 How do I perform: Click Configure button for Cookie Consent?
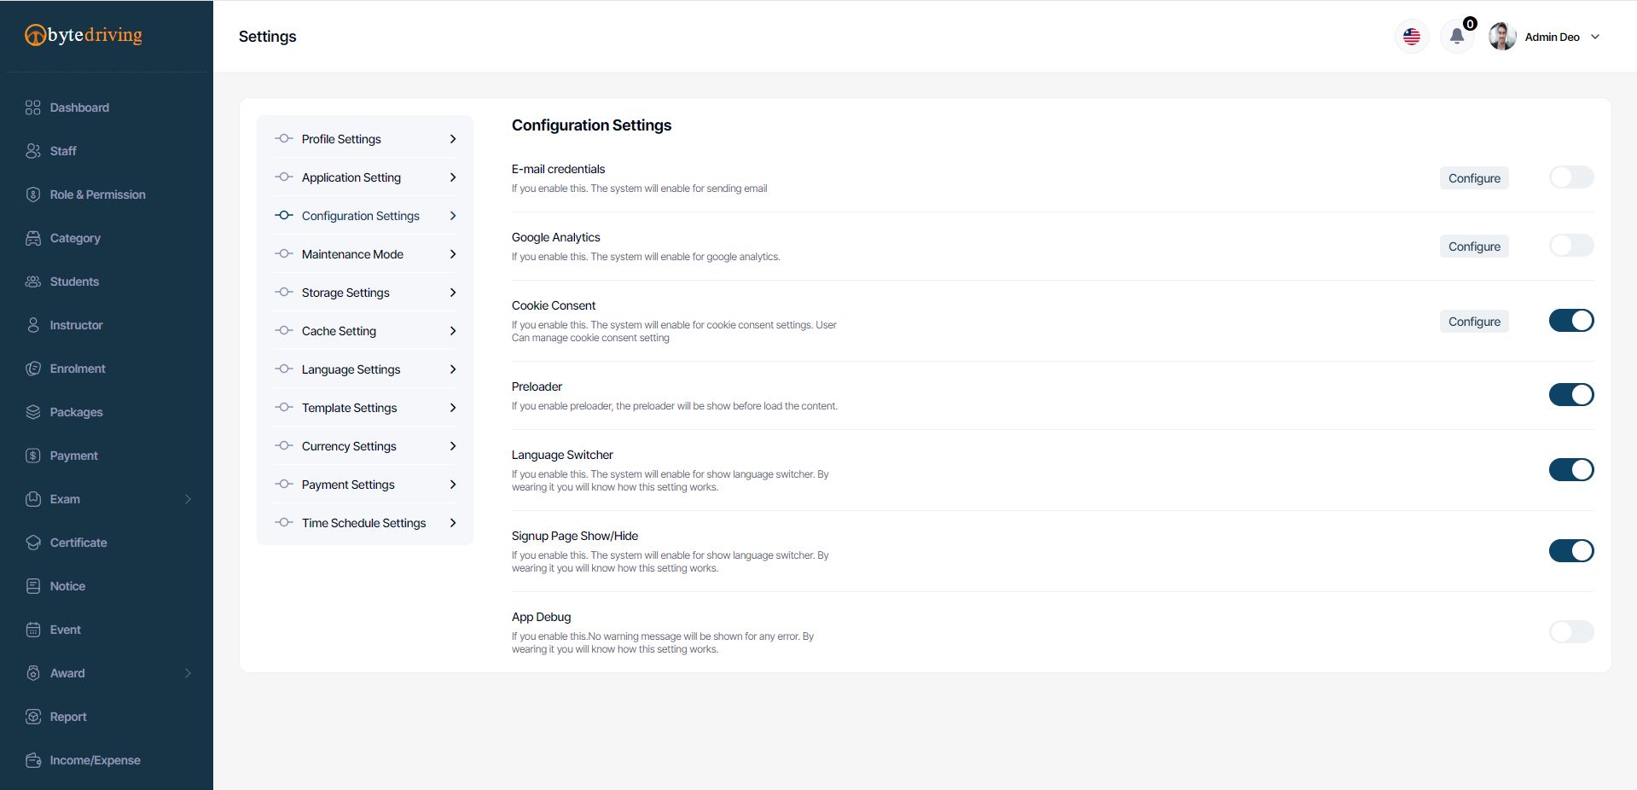[x=1473, y=322]
